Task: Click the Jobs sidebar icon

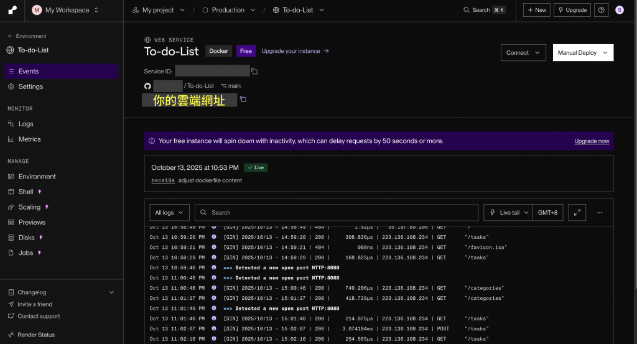Action: click(x=11, y=253)
